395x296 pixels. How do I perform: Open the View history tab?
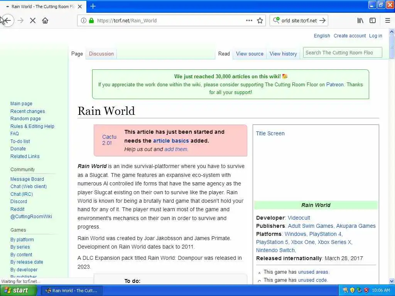click(x=283, y=54)
